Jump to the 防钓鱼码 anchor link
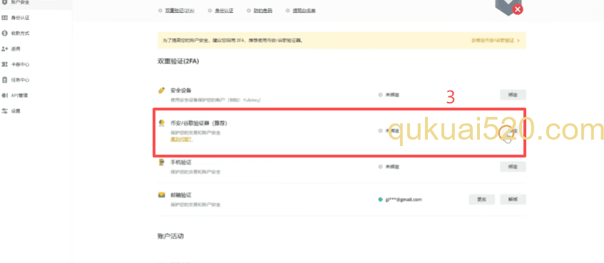This screenshot has width=604, height=263. [x=263, y=11]
